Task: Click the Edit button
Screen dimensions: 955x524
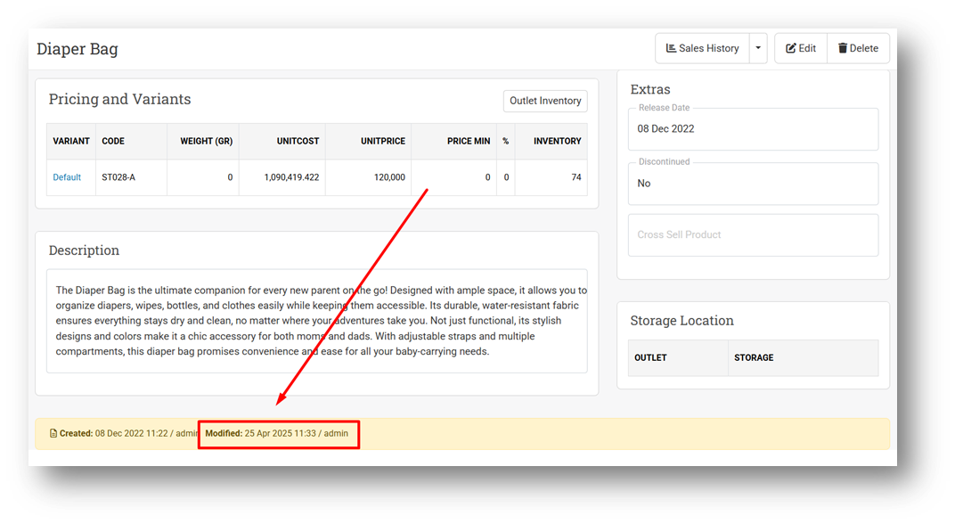Action: click(801, 48)
